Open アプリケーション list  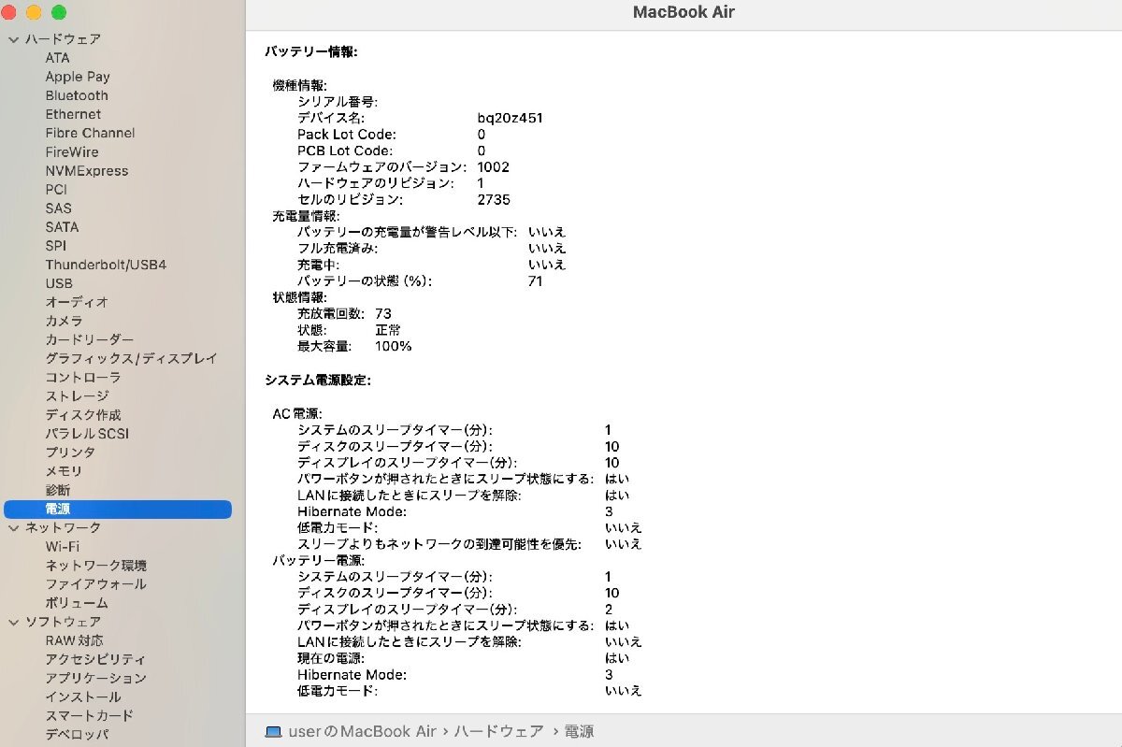pos(95,678)
